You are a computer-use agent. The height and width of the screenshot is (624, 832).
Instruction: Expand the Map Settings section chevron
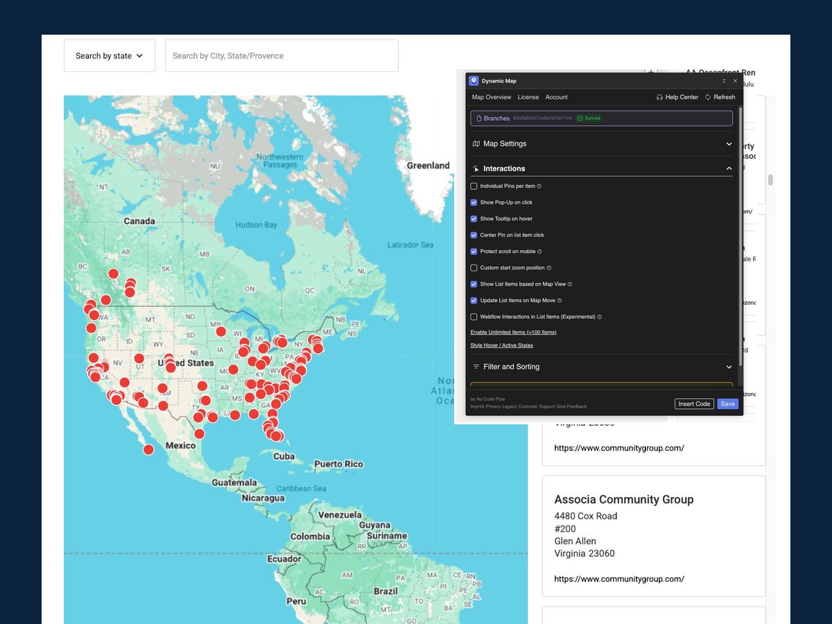click(729, 144)
